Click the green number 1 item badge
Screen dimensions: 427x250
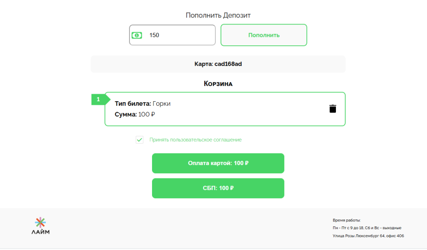click(98, 99)
